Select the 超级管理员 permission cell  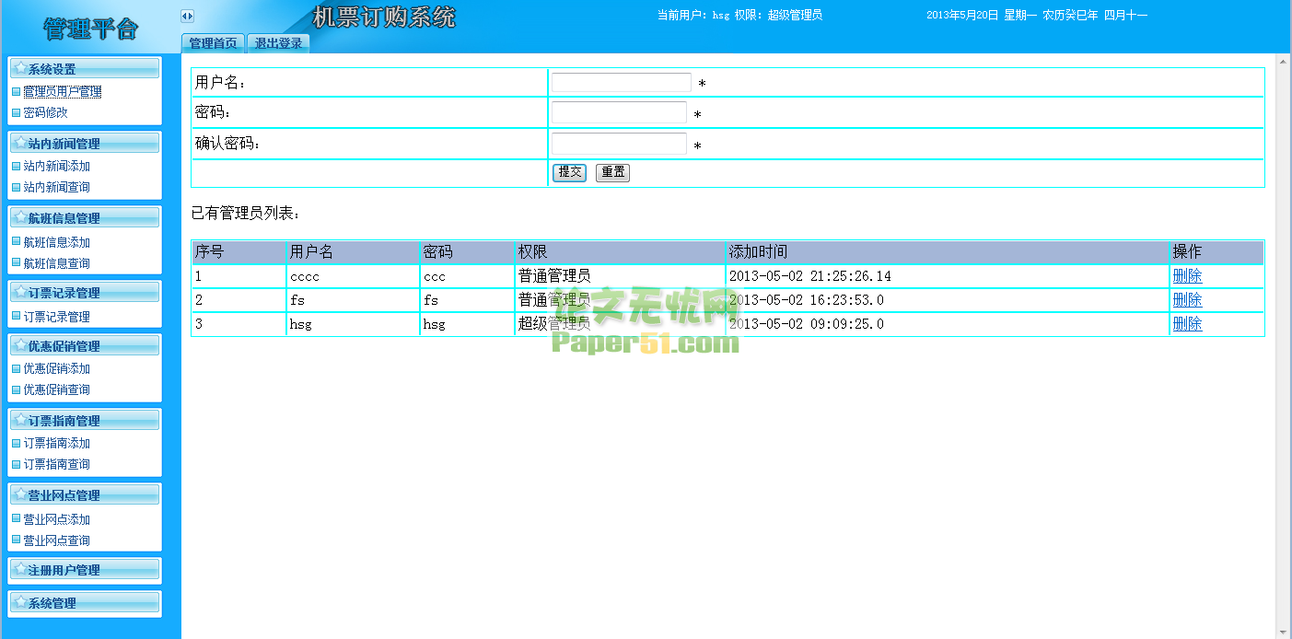click(x=621, y=324)
